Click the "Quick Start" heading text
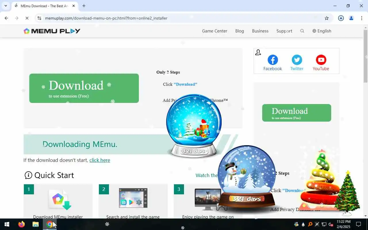The image size is (368, 230). 54,175
